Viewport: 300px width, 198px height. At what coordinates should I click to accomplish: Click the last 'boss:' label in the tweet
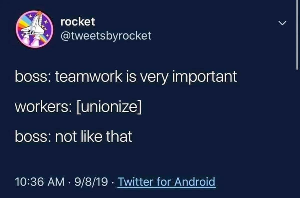[x=32, y=137]
